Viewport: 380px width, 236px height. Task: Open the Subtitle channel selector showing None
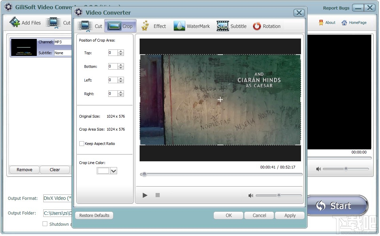pyautogui.click(x=63, y=53)
